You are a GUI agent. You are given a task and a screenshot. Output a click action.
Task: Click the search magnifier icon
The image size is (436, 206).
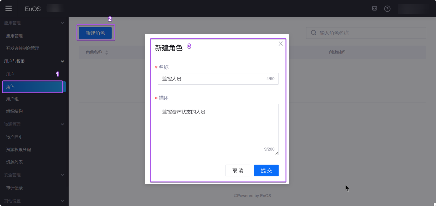tap(314, 33)
